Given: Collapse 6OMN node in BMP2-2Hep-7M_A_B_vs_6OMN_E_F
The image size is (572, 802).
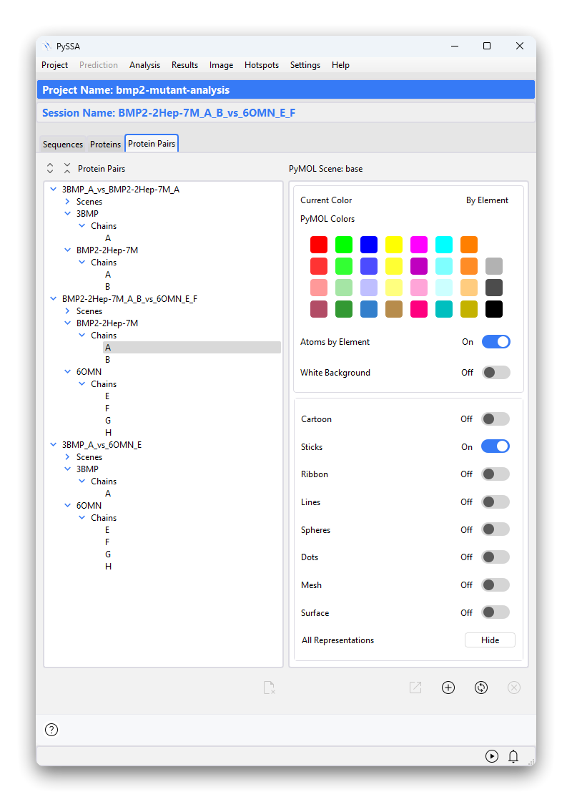Looking at the screenshot, I should [67, 372].
